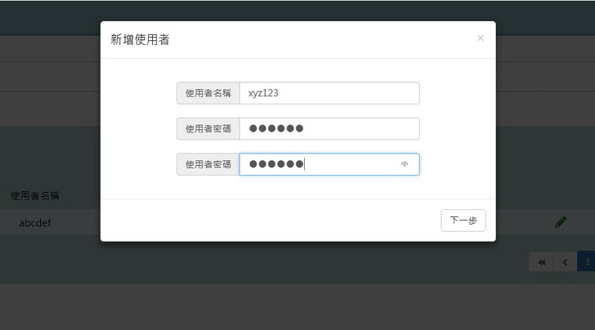Click the 新增使用者 dialog title
Image resolution: width=595 pixels, height=330 pixels.
(x=140, y=39)
